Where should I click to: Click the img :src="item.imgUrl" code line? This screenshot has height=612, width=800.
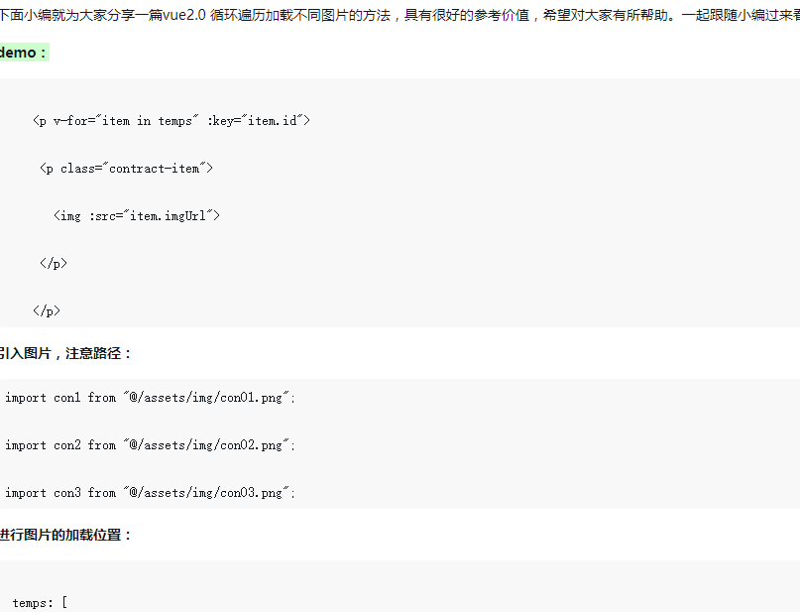(x=136, y=216)
